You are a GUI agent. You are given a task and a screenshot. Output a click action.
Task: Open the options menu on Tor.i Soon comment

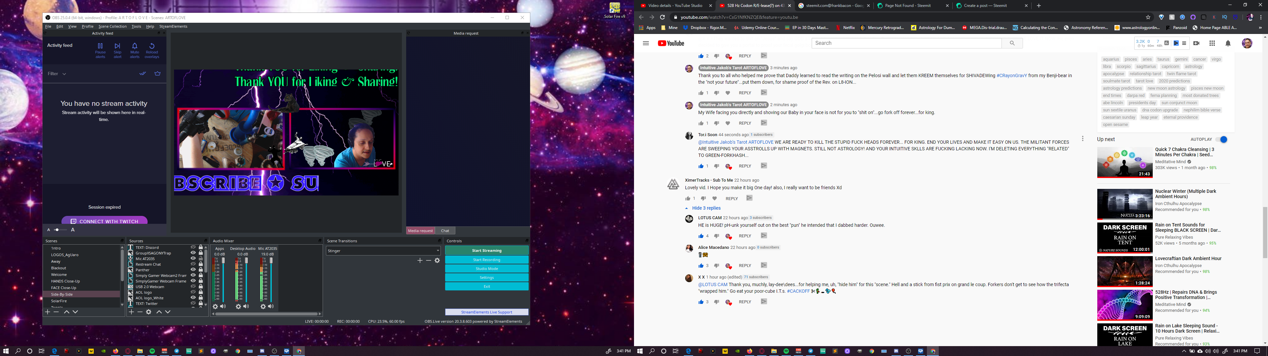point(1082,139)
